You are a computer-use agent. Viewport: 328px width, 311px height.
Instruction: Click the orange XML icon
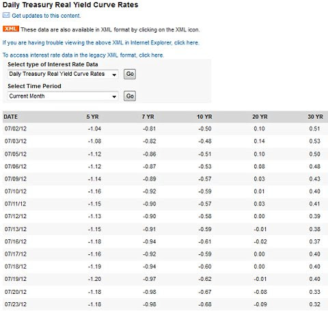11,29
